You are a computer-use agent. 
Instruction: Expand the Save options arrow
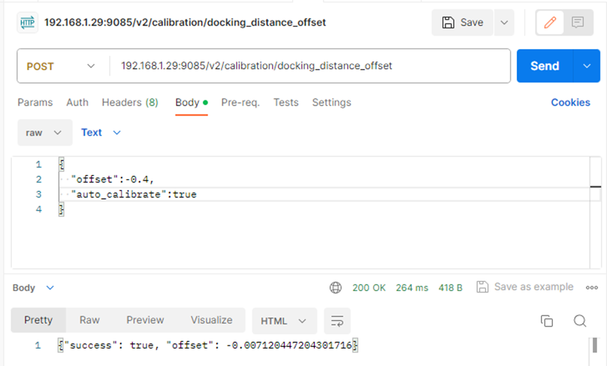504,22
